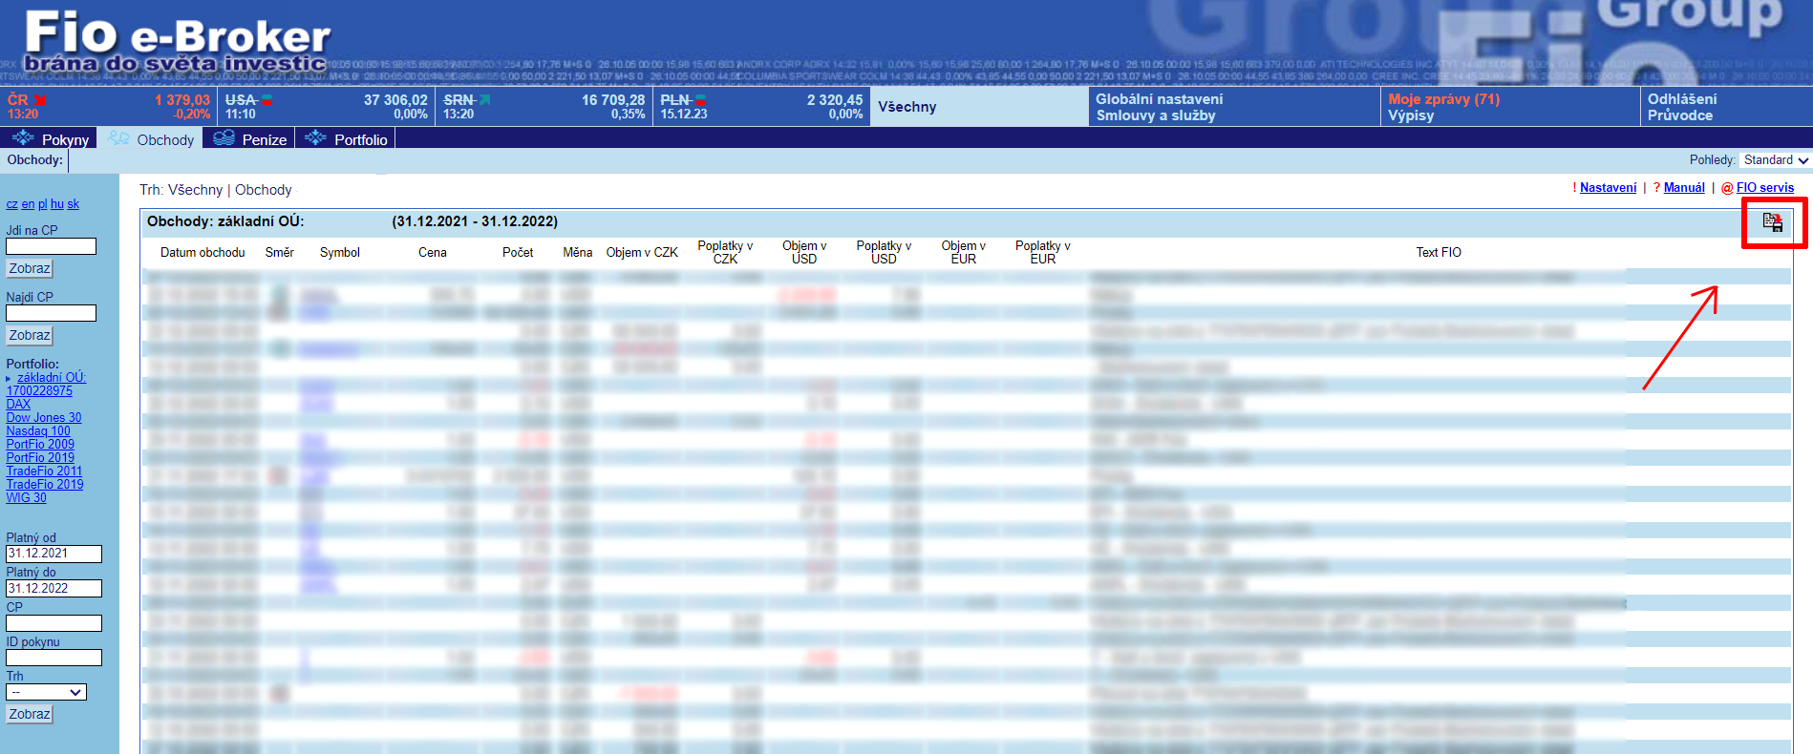1813x754 pixels.
Task: Click the icon next to Portfolio tab
Action: 315,138
